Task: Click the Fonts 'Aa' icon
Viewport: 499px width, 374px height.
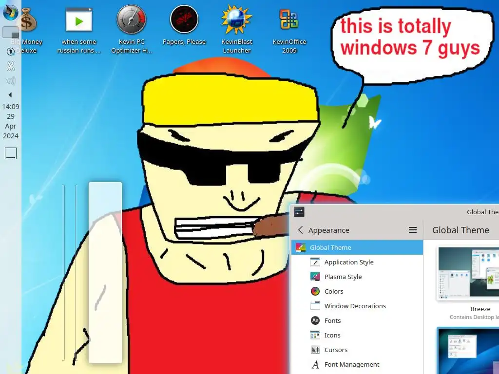Action: coord(315,320)
